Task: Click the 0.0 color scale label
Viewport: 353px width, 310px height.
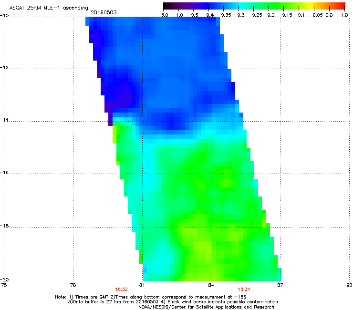Action: click(329, 15)
